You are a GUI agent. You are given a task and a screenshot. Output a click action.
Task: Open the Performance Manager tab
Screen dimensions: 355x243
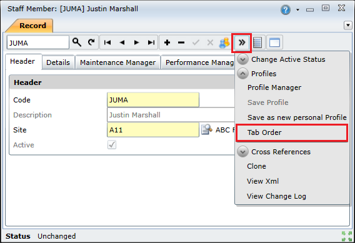[198, 62]
